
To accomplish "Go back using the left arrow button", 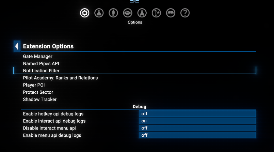I will (x=17, y=46).
